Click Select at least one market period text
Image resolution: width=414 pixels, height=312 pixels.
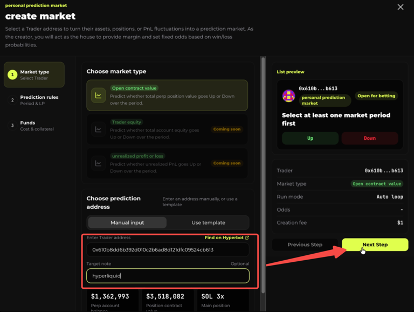tap(336, 119)
